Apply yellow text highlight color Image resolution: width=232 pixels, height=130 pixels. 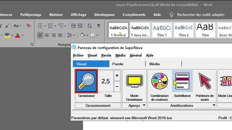[x=7, y=35]
